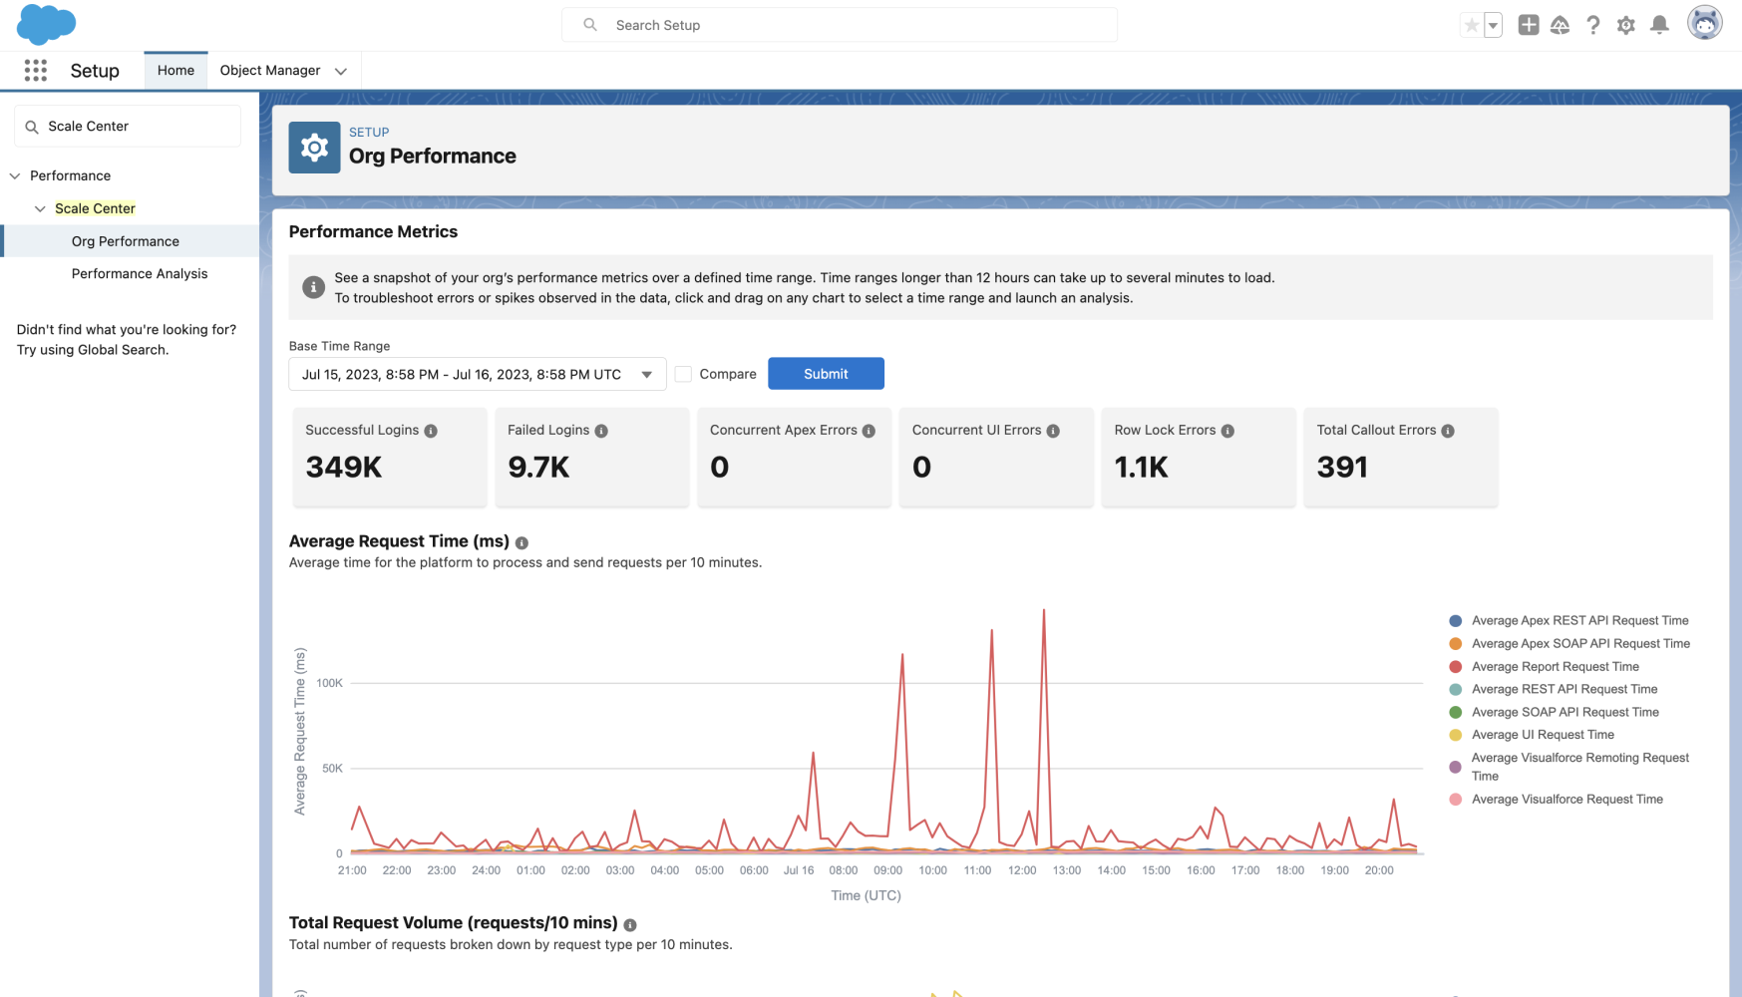Open the help question mark icon
The image size is (1742, 997).
tap(1593, 25)
